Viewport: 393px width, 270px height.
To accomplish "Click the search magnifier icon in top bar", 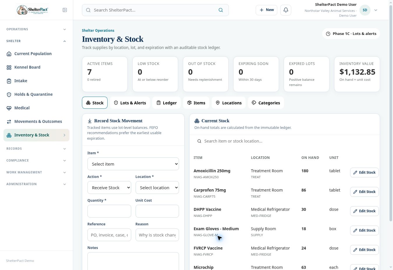I will point(221,10).
